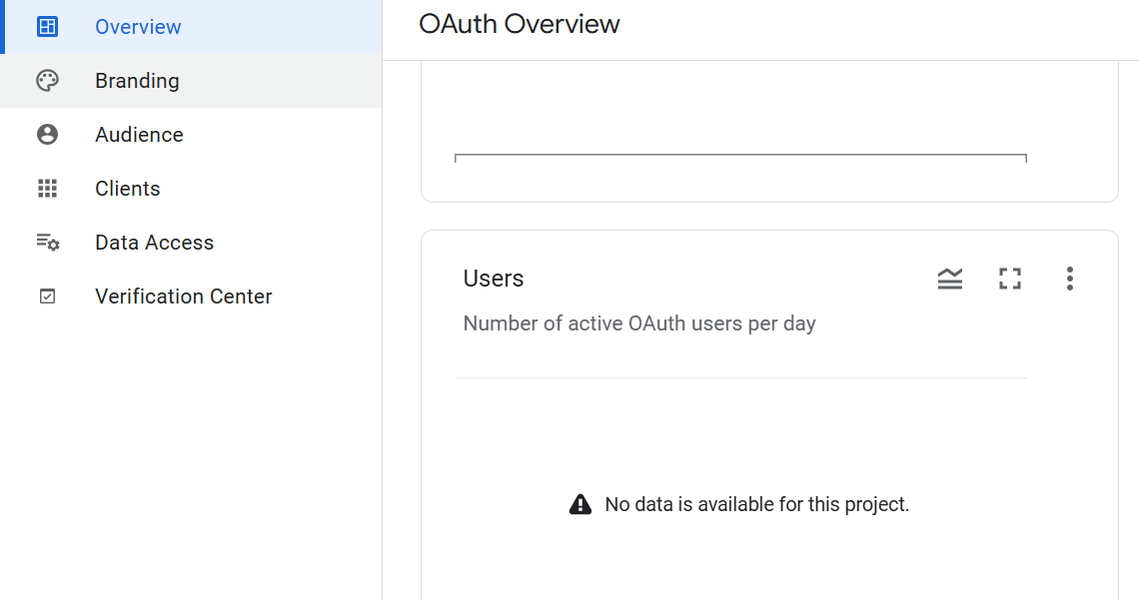Click the Data Access settings icon
This screenshot has height=600, width=1139.
[47, 243]
